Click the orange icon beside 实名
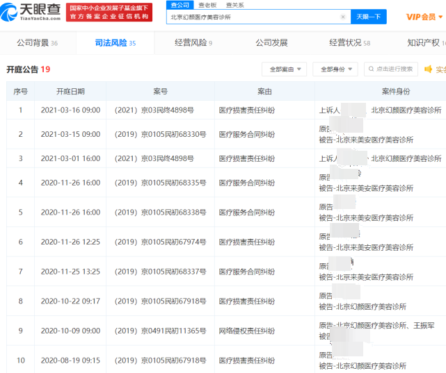The image size is (446, 373). tap(429, 69)
